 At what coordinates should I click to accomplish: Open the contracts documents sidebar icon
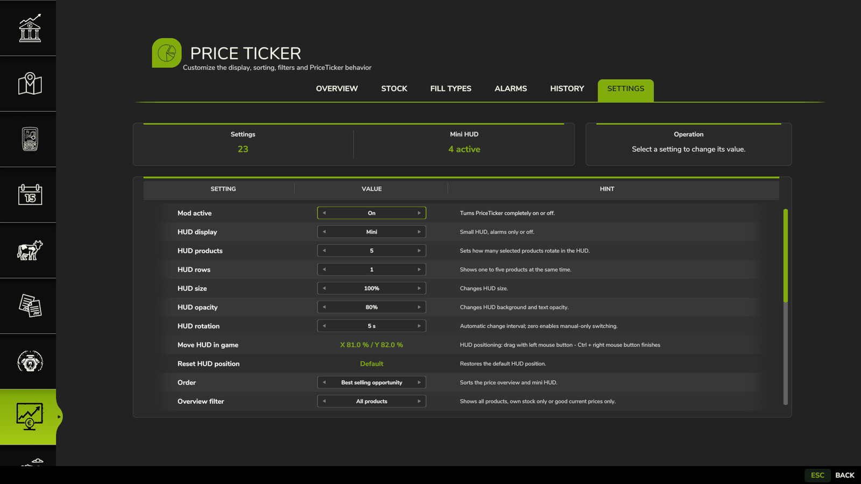30,305
